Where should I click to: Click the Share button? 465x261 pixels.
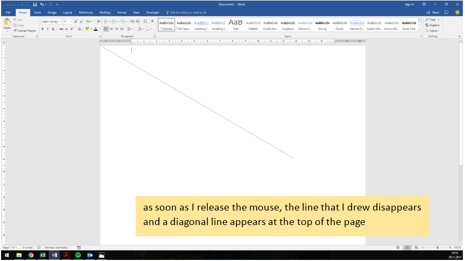433,12
